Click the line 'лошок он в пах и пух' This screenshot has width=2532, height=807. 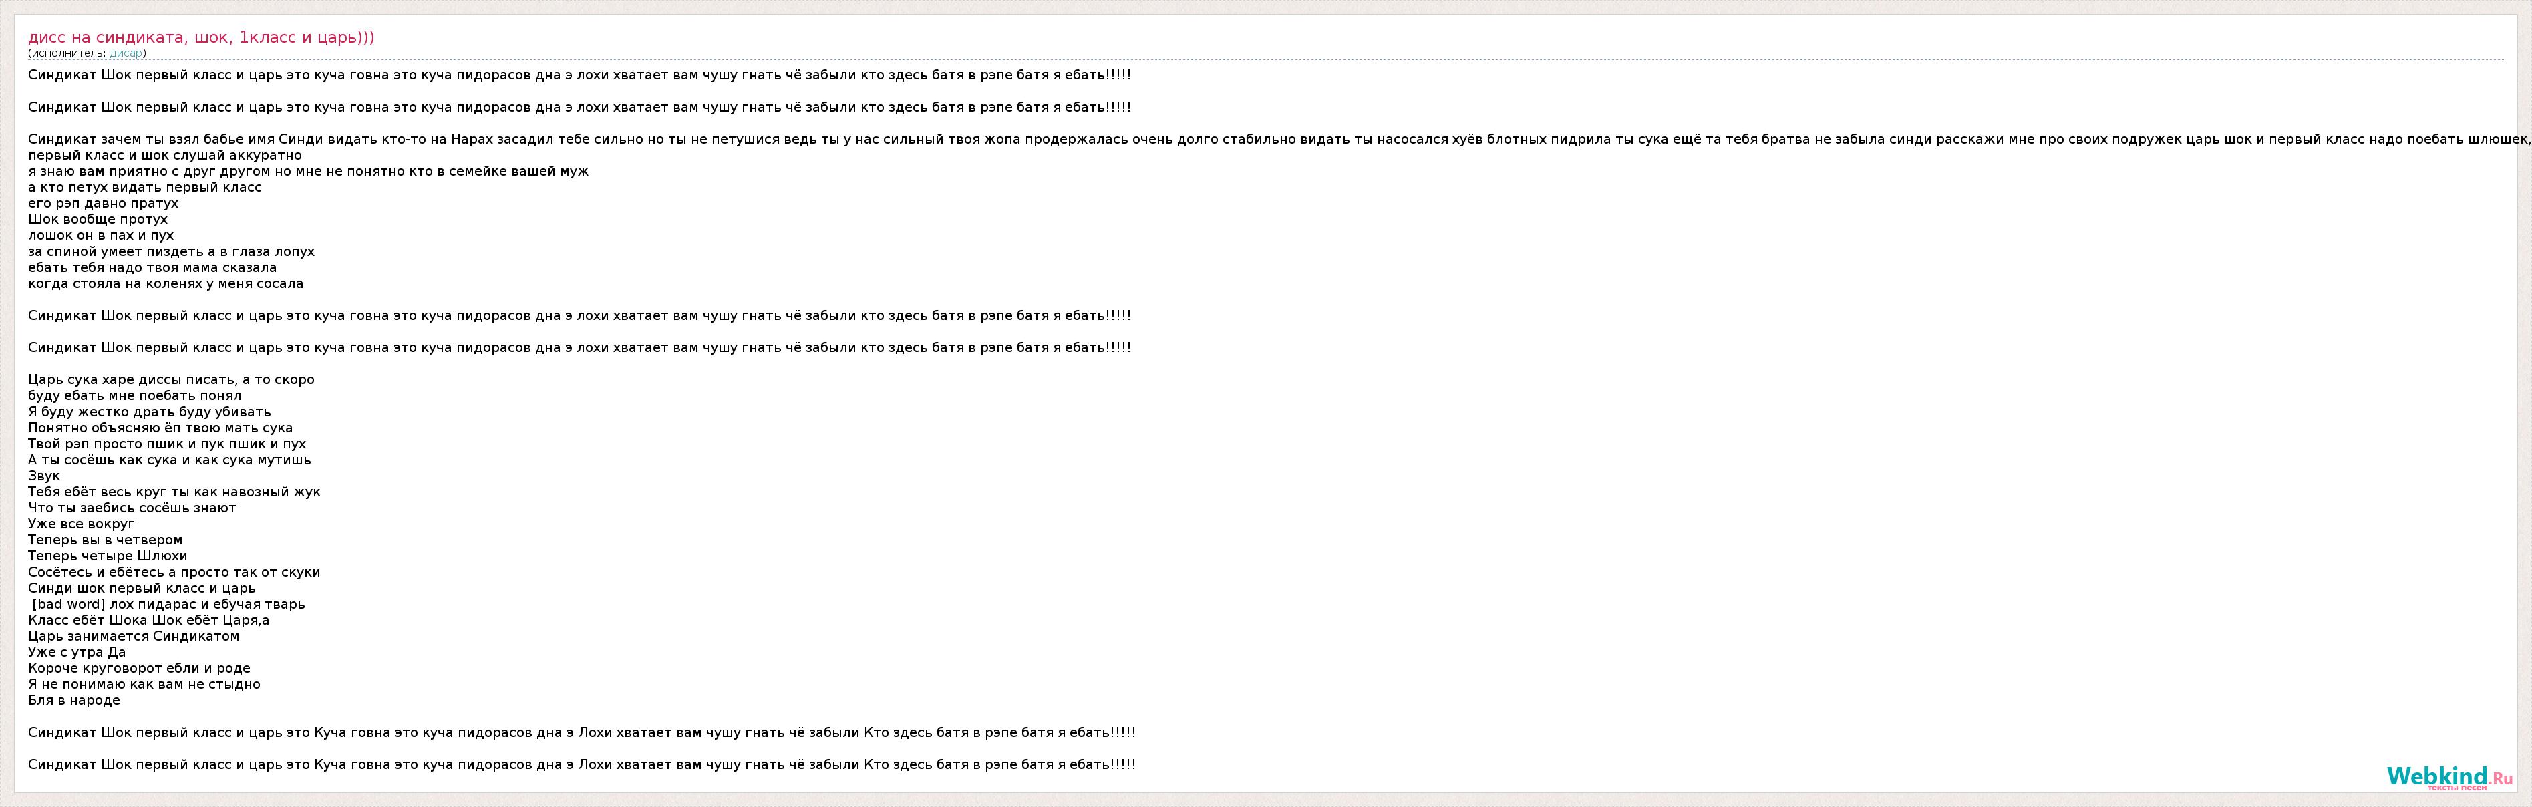click(x=102, y=236)
